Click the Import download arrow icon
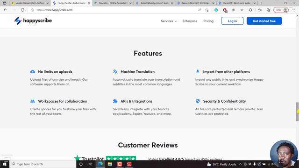 (198, 71)
